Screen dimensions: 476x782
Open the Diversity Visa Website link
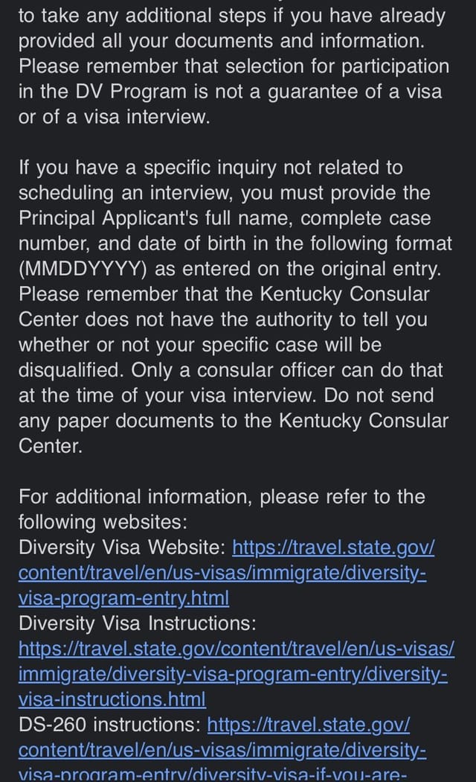click(333, 547)
